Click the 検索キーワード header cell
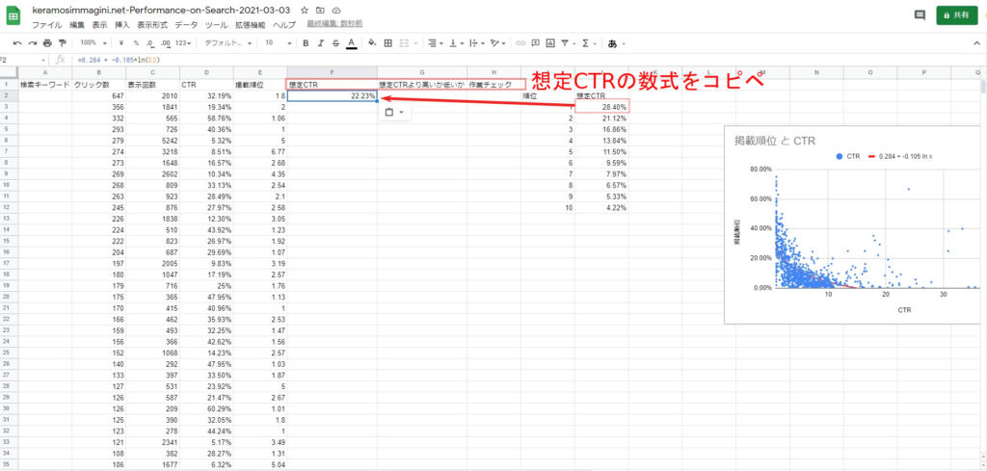This screenshot has width=987, height=471. (x=44, y=84)
